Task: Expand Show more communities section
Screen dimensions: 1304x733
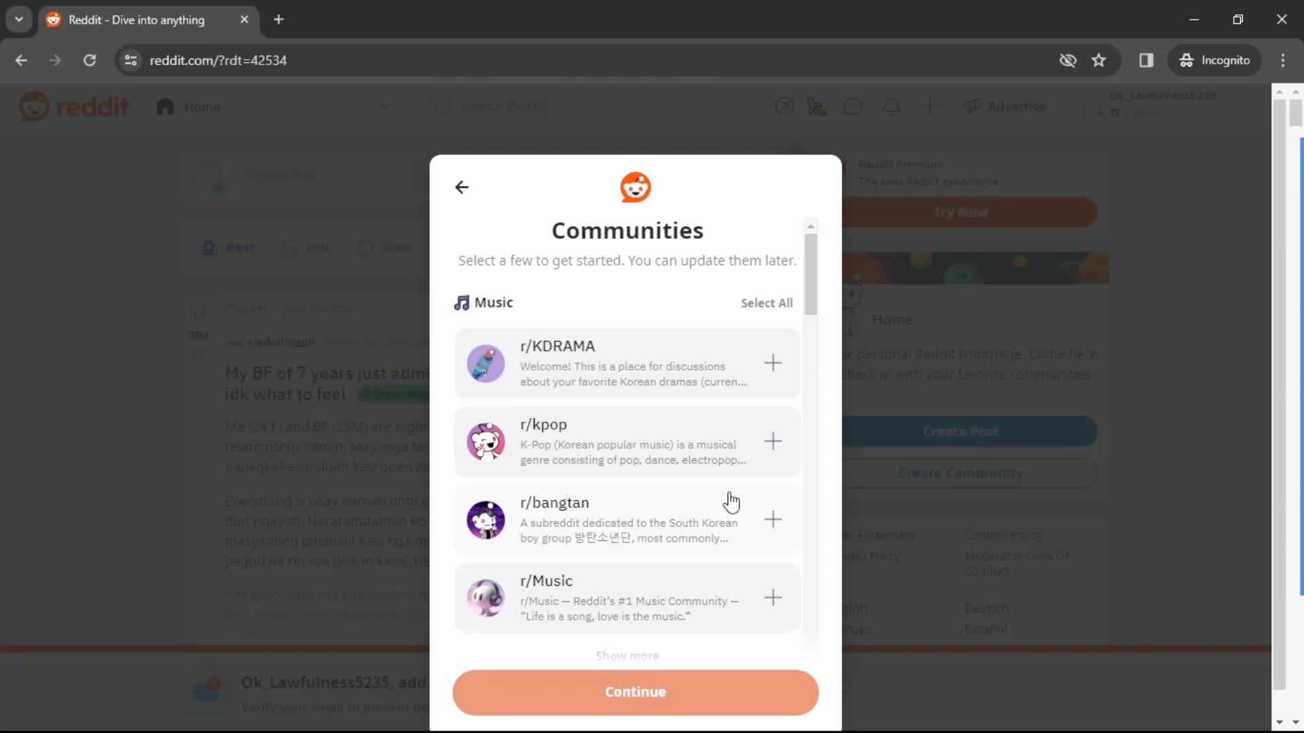Action: pos(628,655)
